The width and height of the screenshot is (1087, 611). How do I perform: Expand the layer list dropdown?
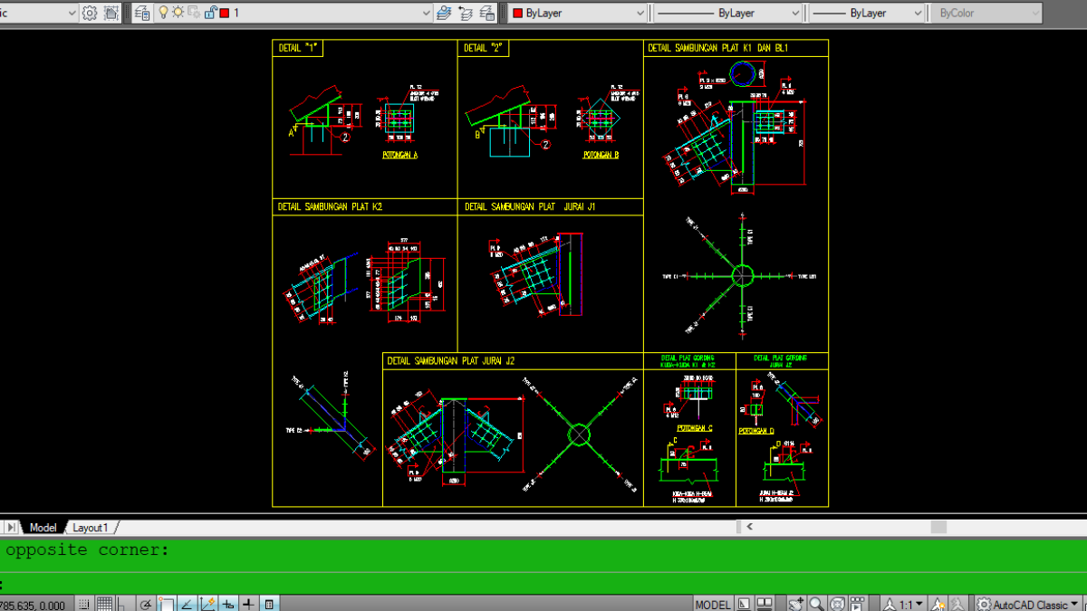click(426, 13)
